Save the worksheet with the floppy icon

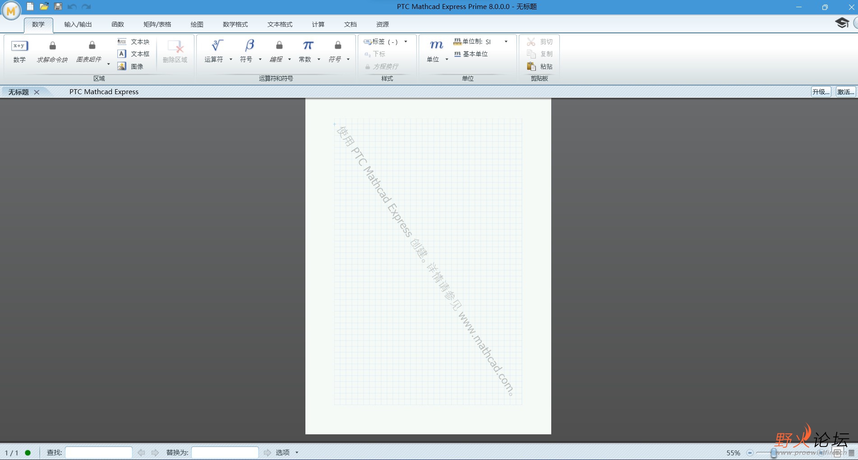(58, 6)
